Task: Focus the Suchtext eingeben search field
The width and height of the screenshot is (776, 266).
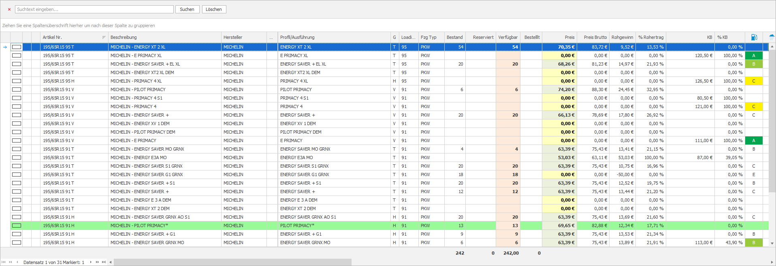Action: pos(94,9)
